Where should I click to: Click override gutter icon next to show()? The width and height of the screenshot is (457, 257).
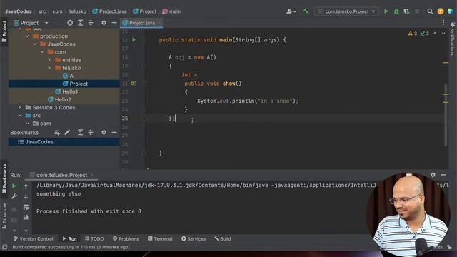134,84
